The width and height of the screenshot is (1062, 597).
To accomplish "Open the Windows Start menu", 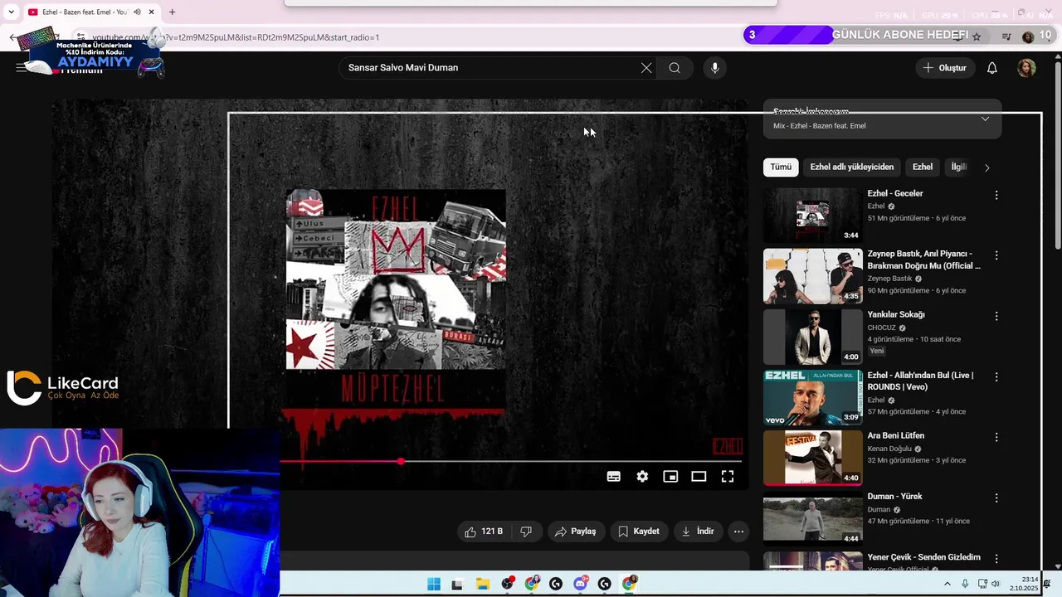I will pyautogui.click(x=434, y=584).
